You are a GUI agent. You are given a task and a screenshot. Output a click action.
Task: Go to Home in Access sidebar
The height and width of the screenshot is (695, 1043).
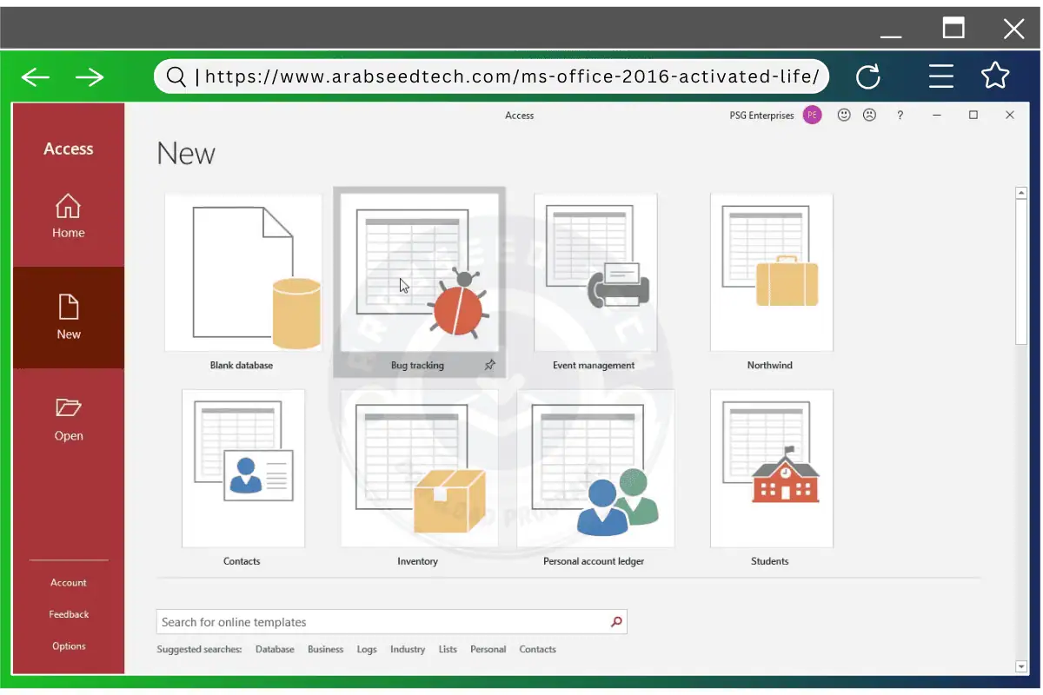point(68,217)
